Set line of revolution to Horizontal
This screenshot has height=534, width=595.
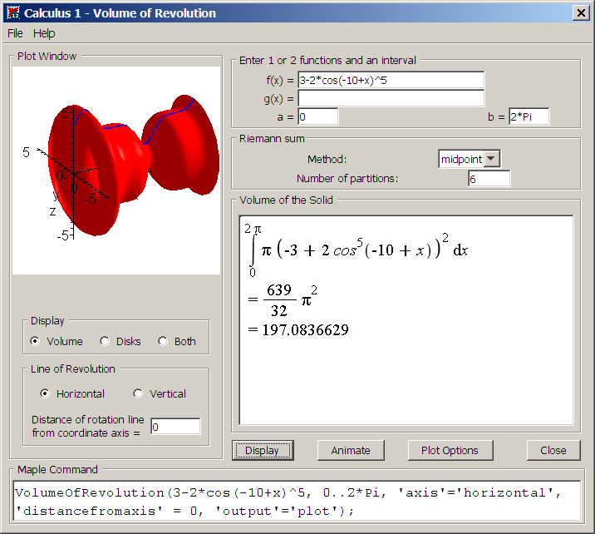point(45,393)
